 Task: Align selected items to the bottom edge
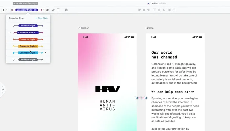[164, 10]
